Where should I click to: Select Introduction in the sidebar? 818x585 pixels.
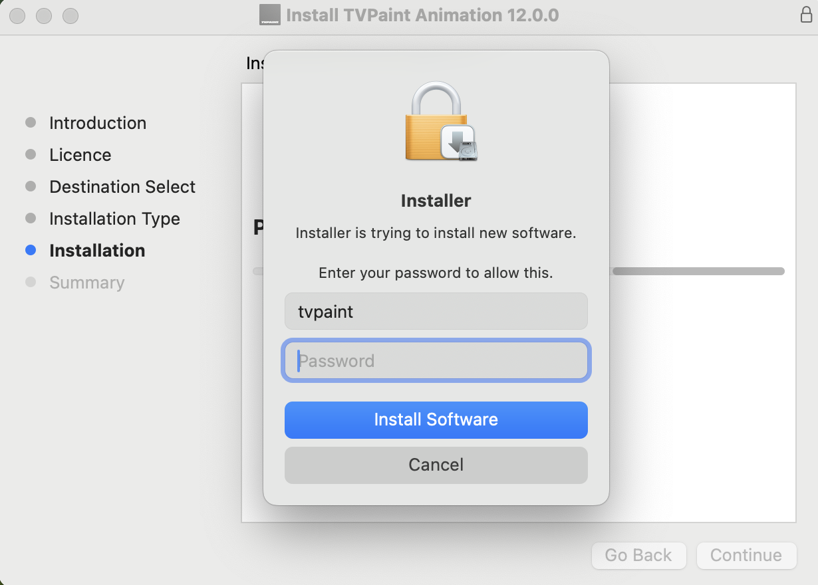[x=97, y=122]
